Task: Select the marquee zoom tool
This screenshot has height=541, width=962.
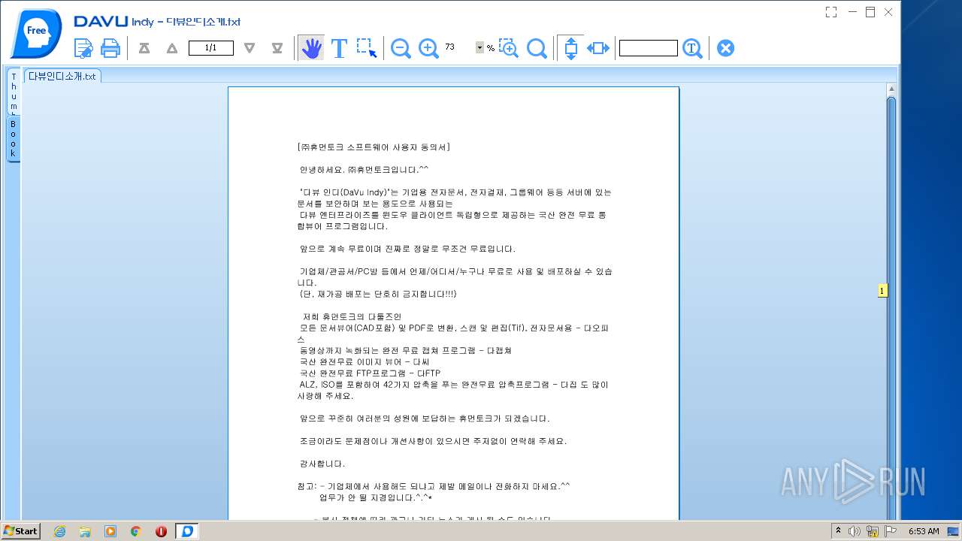Action: tap(509, 48)
